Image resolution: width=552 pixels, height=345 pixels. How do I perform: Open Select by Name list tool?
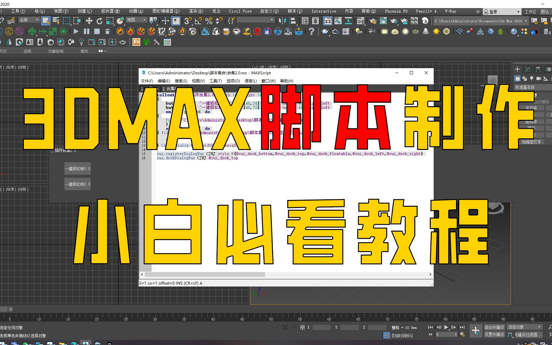point(56,21)
